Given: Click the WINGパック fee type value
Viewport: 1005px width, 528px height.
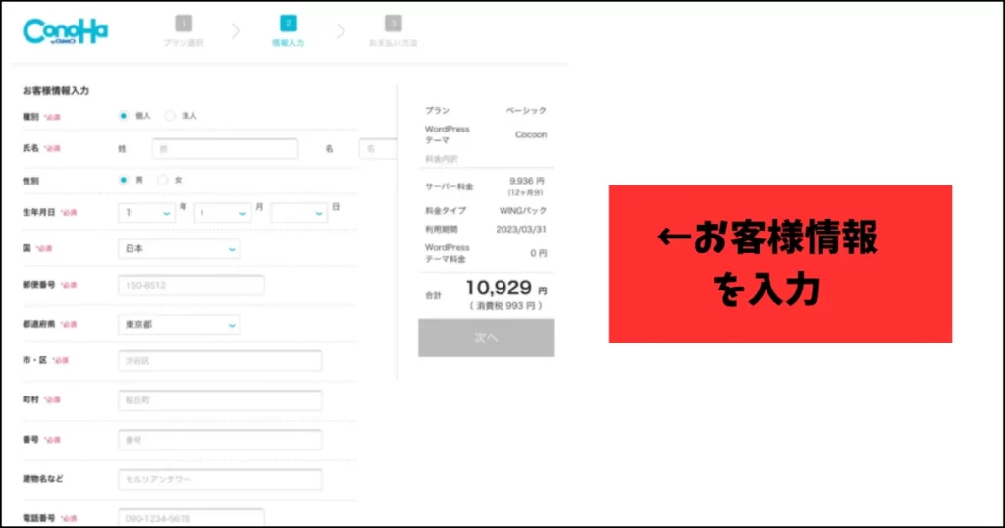Looking at the screenshot, I should click(x=523, y=210).
